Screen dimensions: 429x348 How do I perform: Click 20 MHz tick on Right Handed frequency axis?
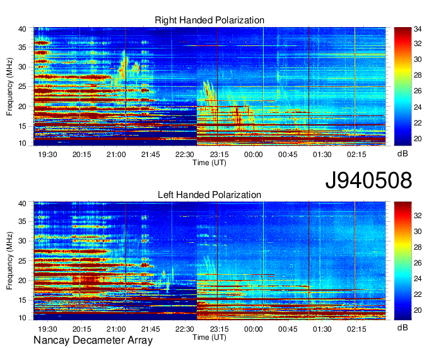tap(22, 107)
